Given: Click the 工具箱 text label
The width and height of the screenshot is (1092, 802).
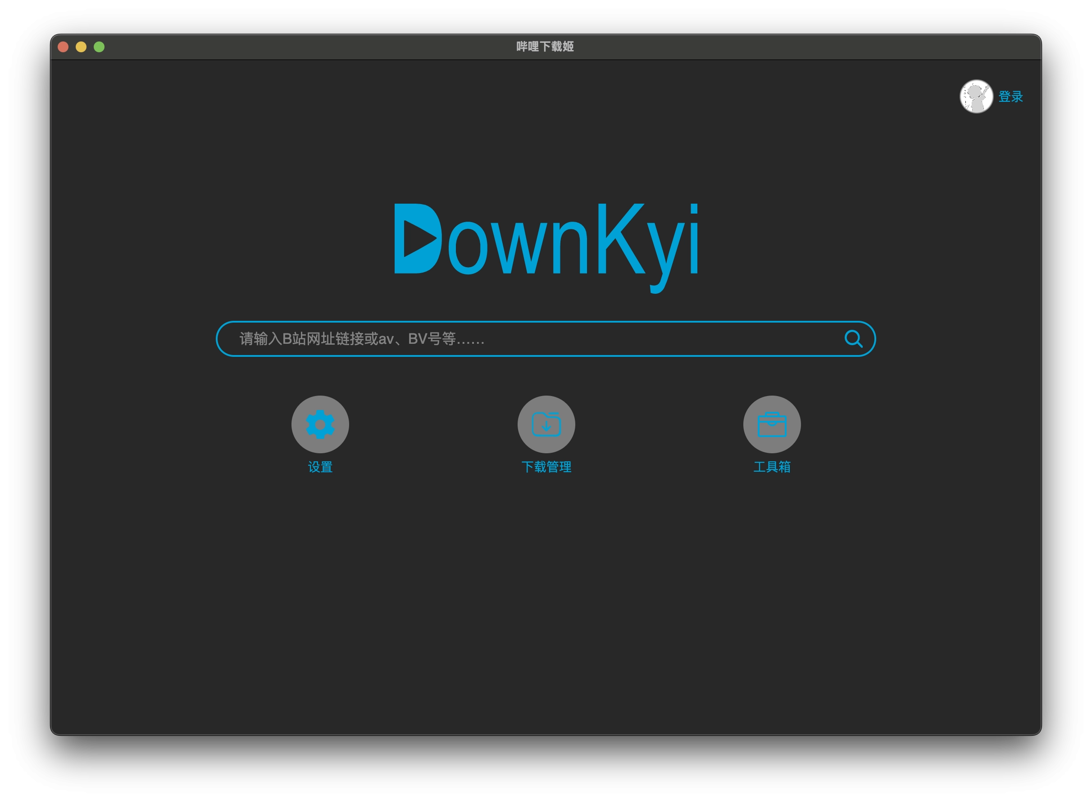Looking at the screenshot, I should [772, 467].
